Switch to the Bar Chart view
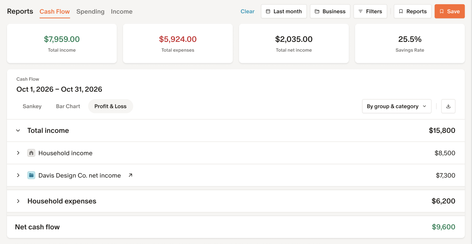This screenshot has width=472, height=244. 68,106
